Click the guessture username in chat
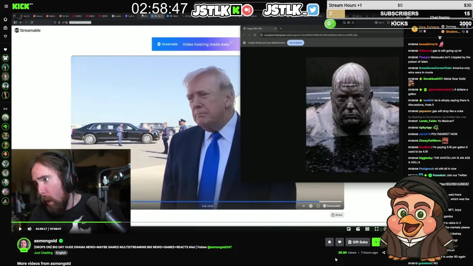The image size is (473, 266). [x=425, y=263]
